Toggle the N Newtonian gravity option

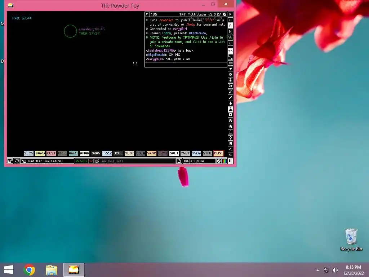click(x=230, y=32)
